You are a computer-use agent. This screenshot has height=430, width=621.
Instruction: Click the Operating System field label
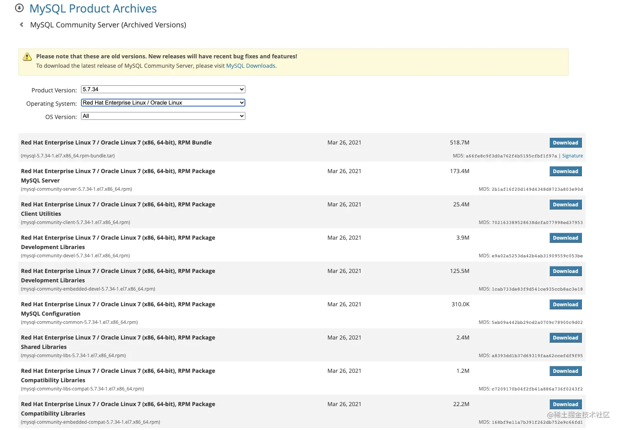(52, 103)
